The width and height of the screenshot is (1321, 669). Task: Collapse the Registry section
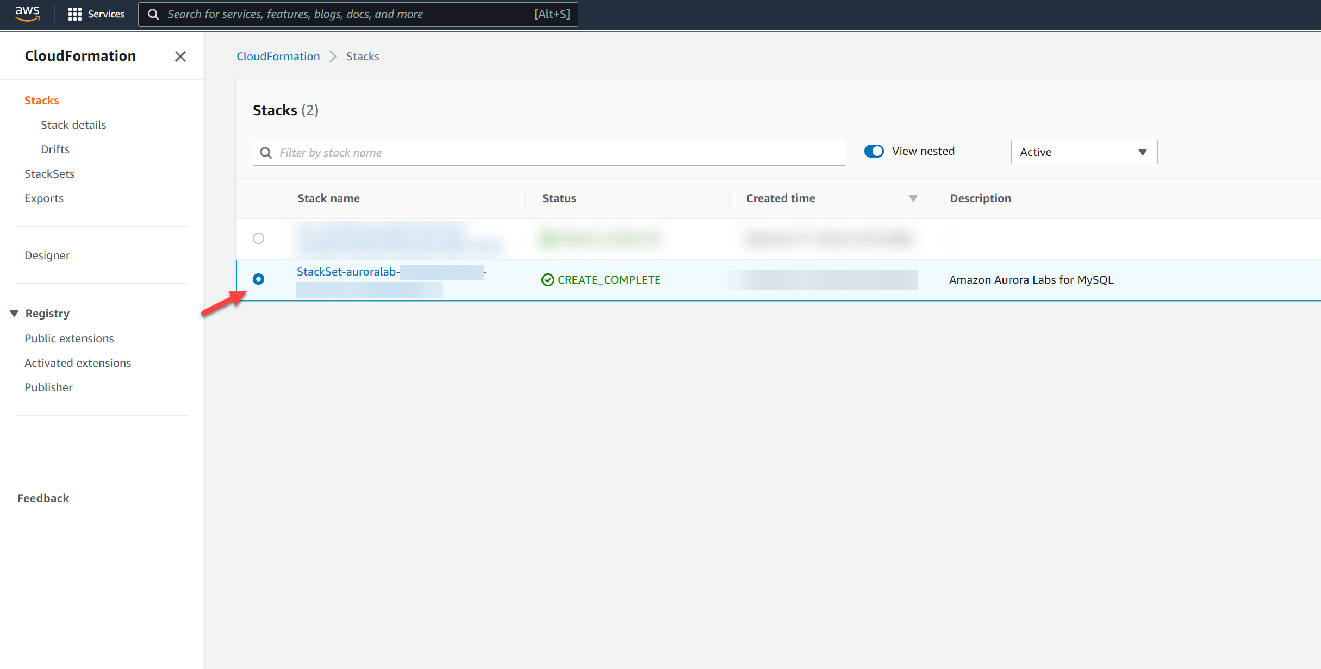(15, 314)
